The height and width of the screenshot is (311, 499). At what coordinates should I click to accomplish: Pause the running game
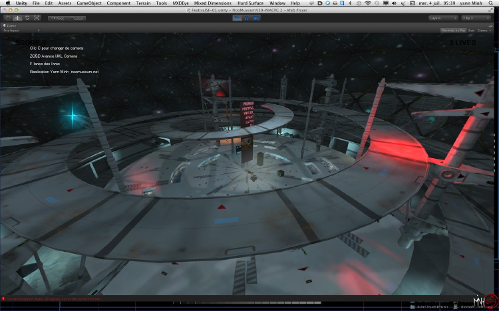point(247,18)
